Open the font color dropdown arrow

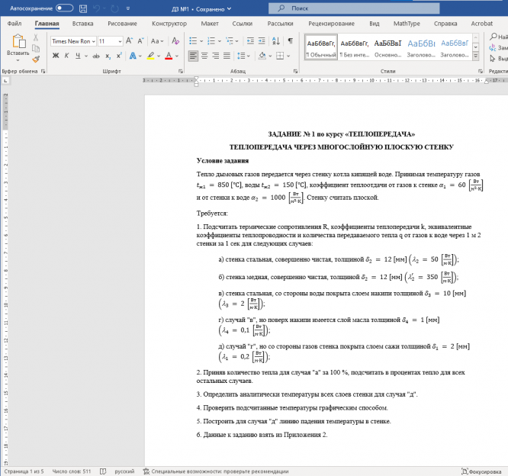177,56
